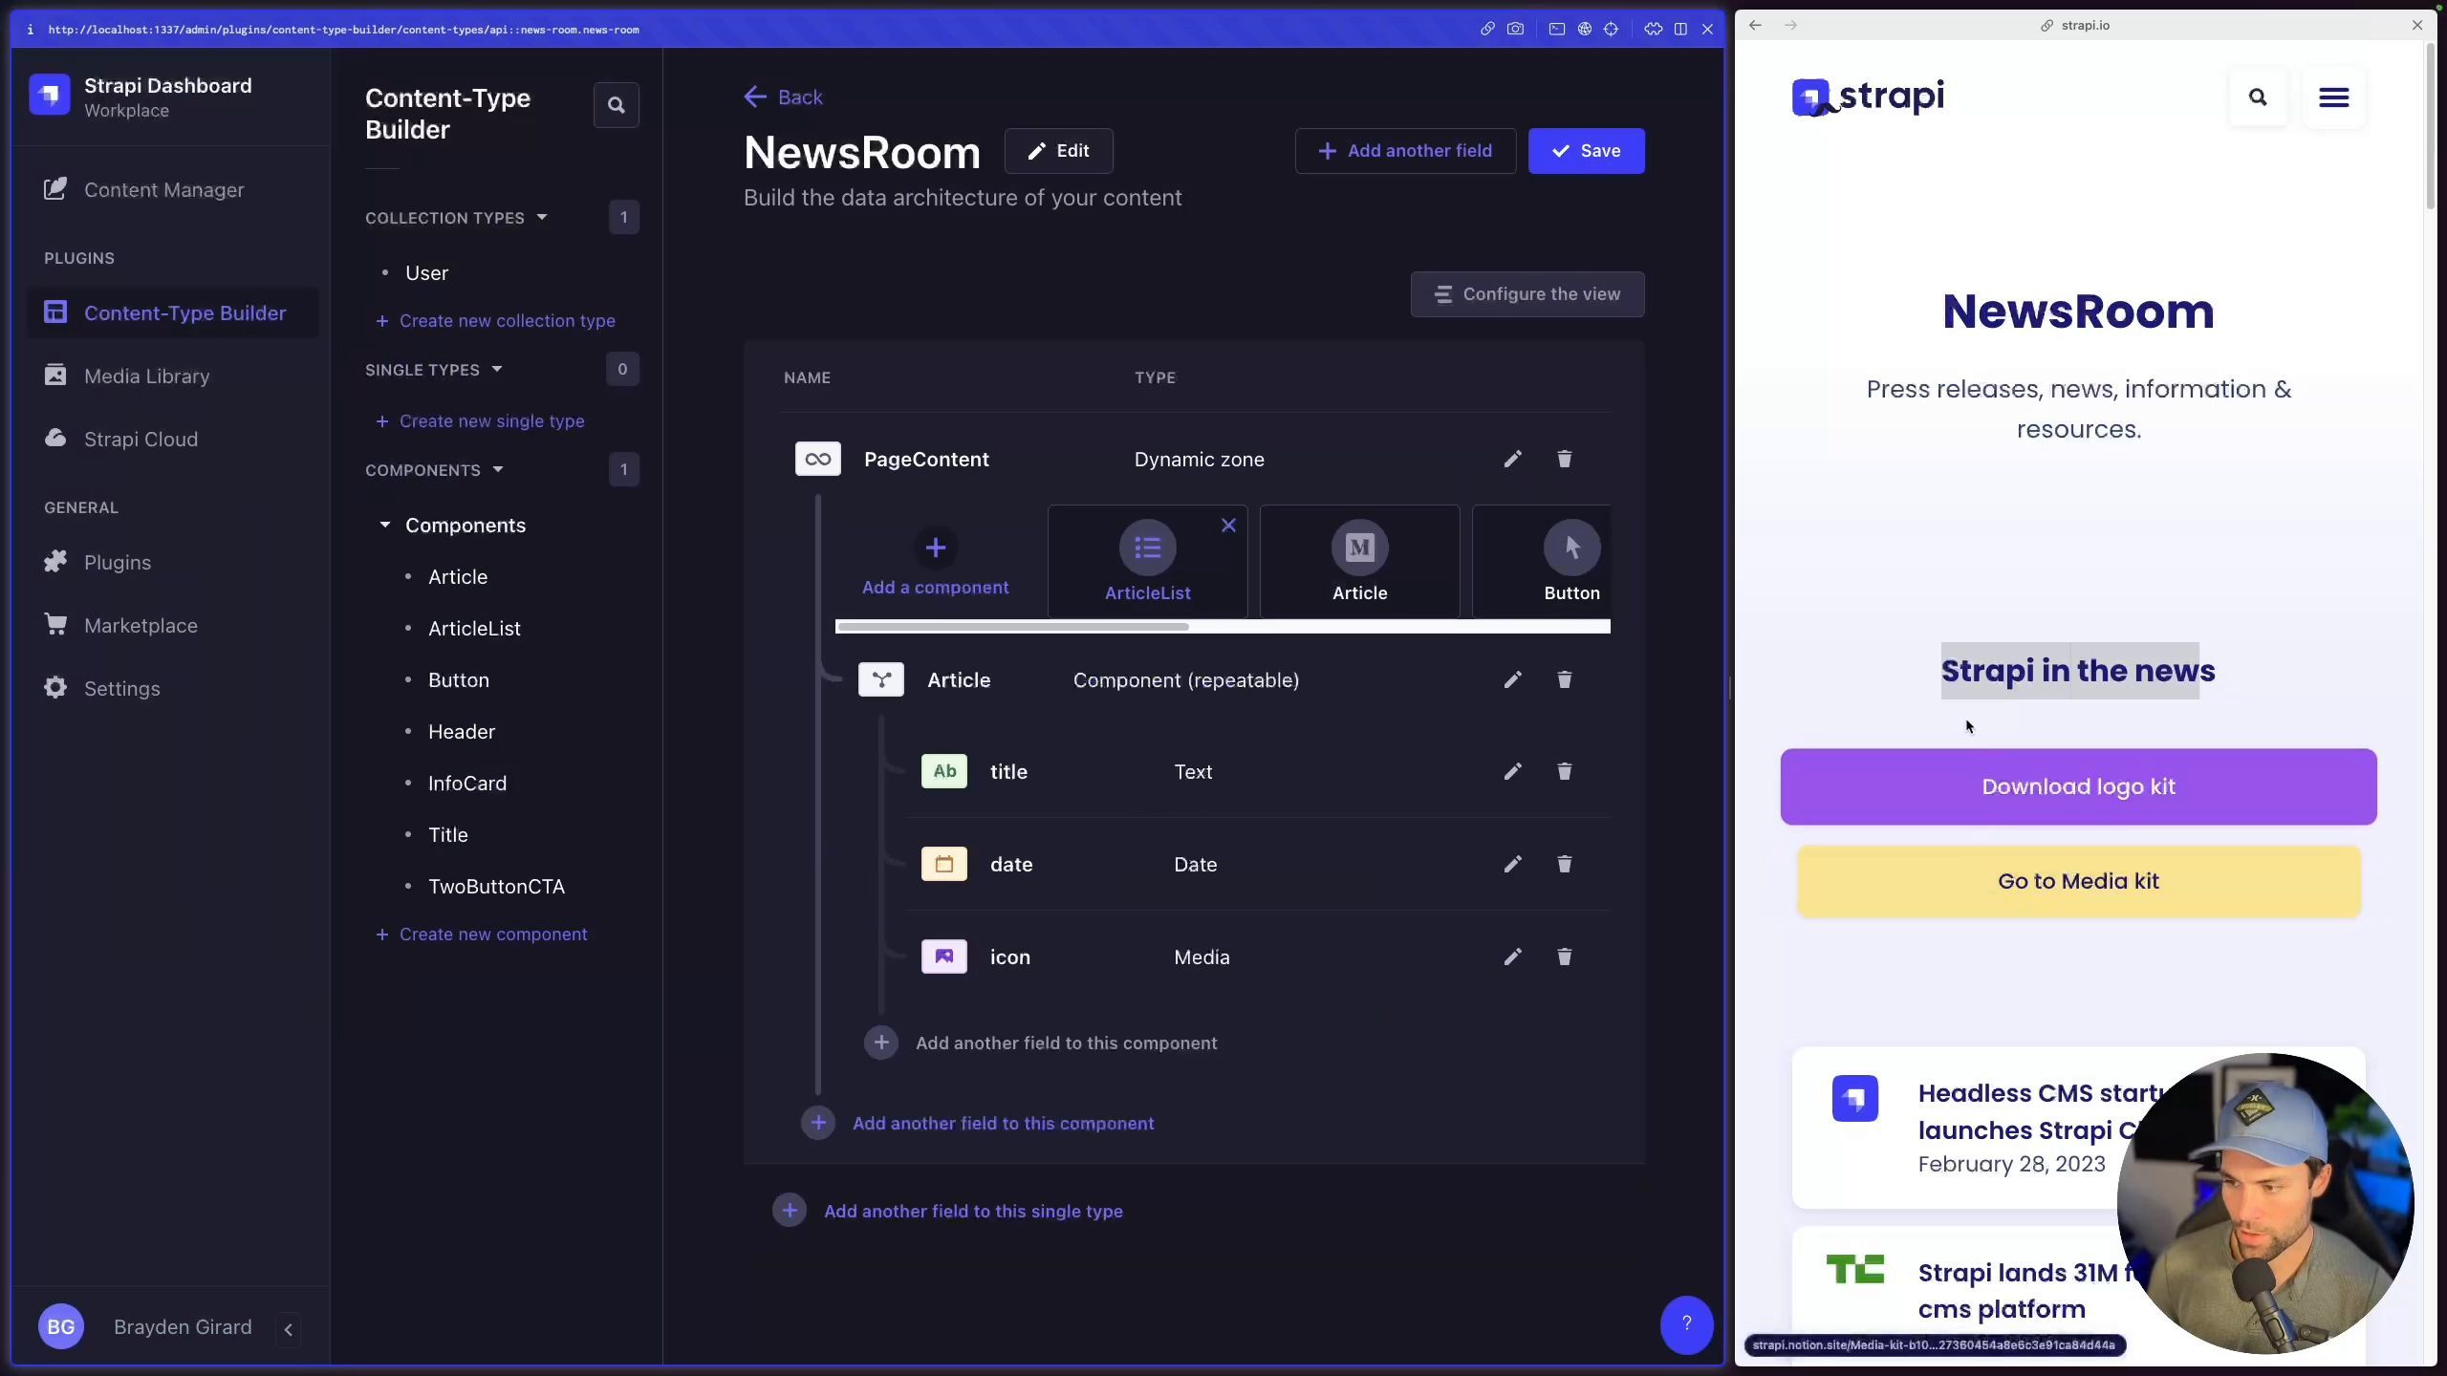2447x1376 pixels.
Task: Save the NewsRoom content type
Action: click(x=1586, y=151)
